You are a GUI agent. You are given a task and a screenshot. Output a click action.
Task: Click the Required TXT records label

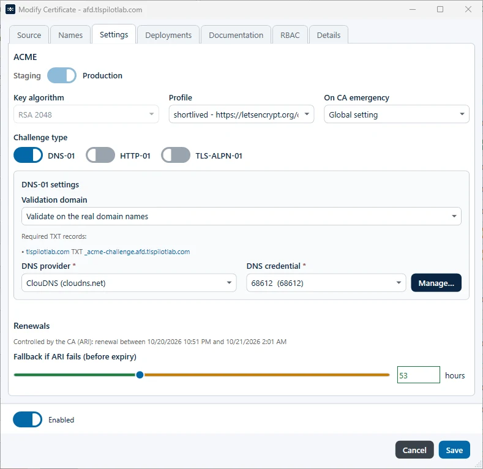tap(54, 236)
